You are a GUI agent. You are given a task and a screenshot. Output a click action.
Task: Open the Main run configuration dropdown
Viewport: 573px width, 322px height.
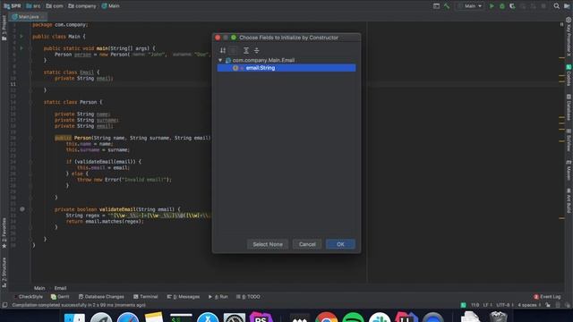click(x=470, y=6)
